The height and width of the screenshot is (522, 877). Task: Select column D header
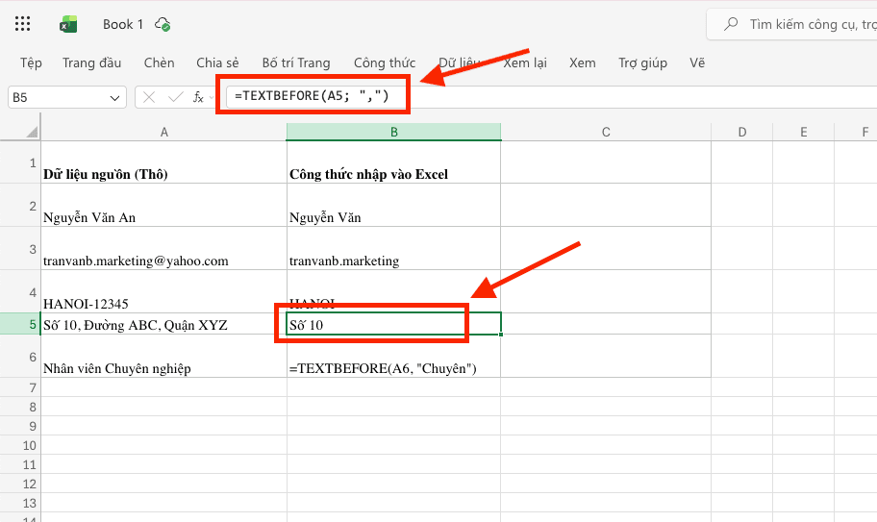(742, 132)
